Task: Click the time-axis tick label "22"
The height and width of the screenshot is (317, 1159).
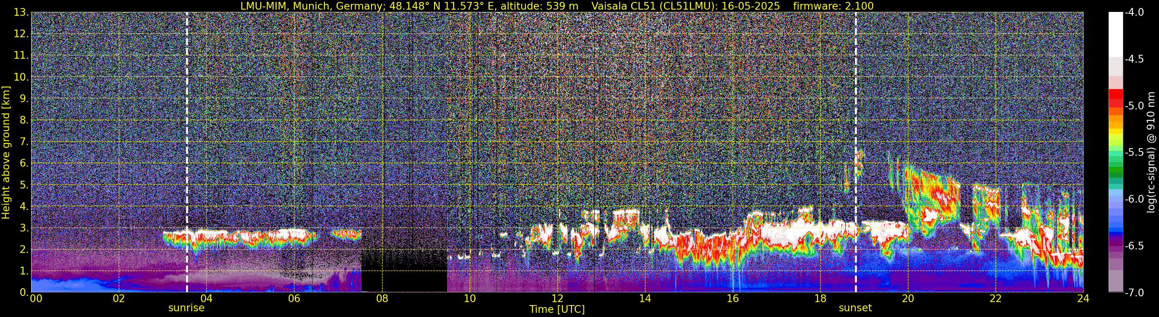Action: click(x=996, y=299)
